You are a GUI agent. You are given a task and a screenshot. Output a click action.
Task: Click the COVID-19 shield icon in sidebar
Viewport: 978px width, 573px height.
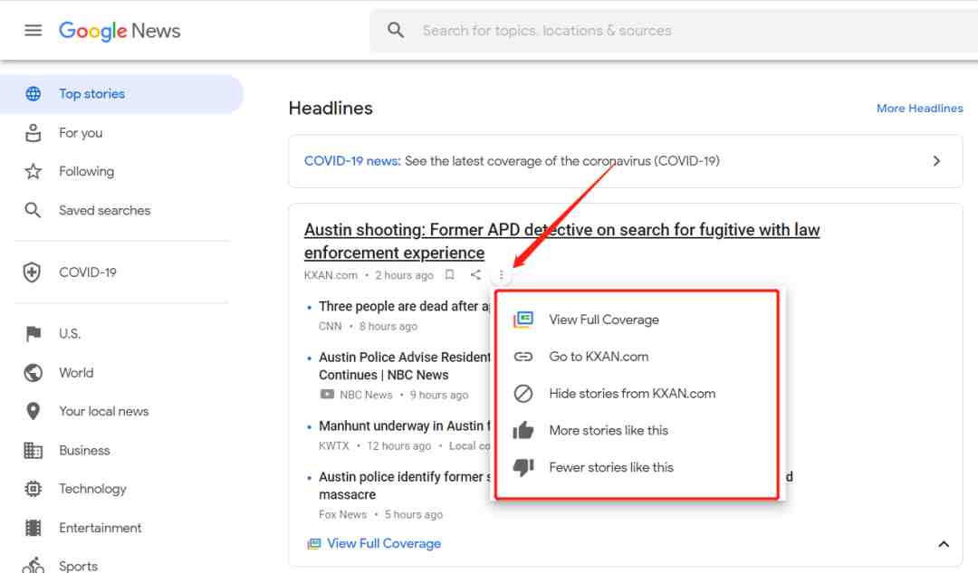click(33, 272)
